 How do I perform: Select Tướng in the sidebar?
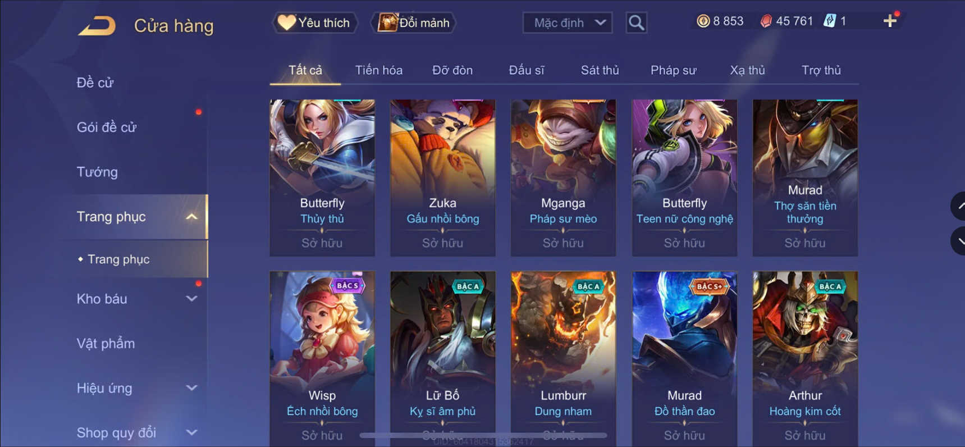pos(97,172)
